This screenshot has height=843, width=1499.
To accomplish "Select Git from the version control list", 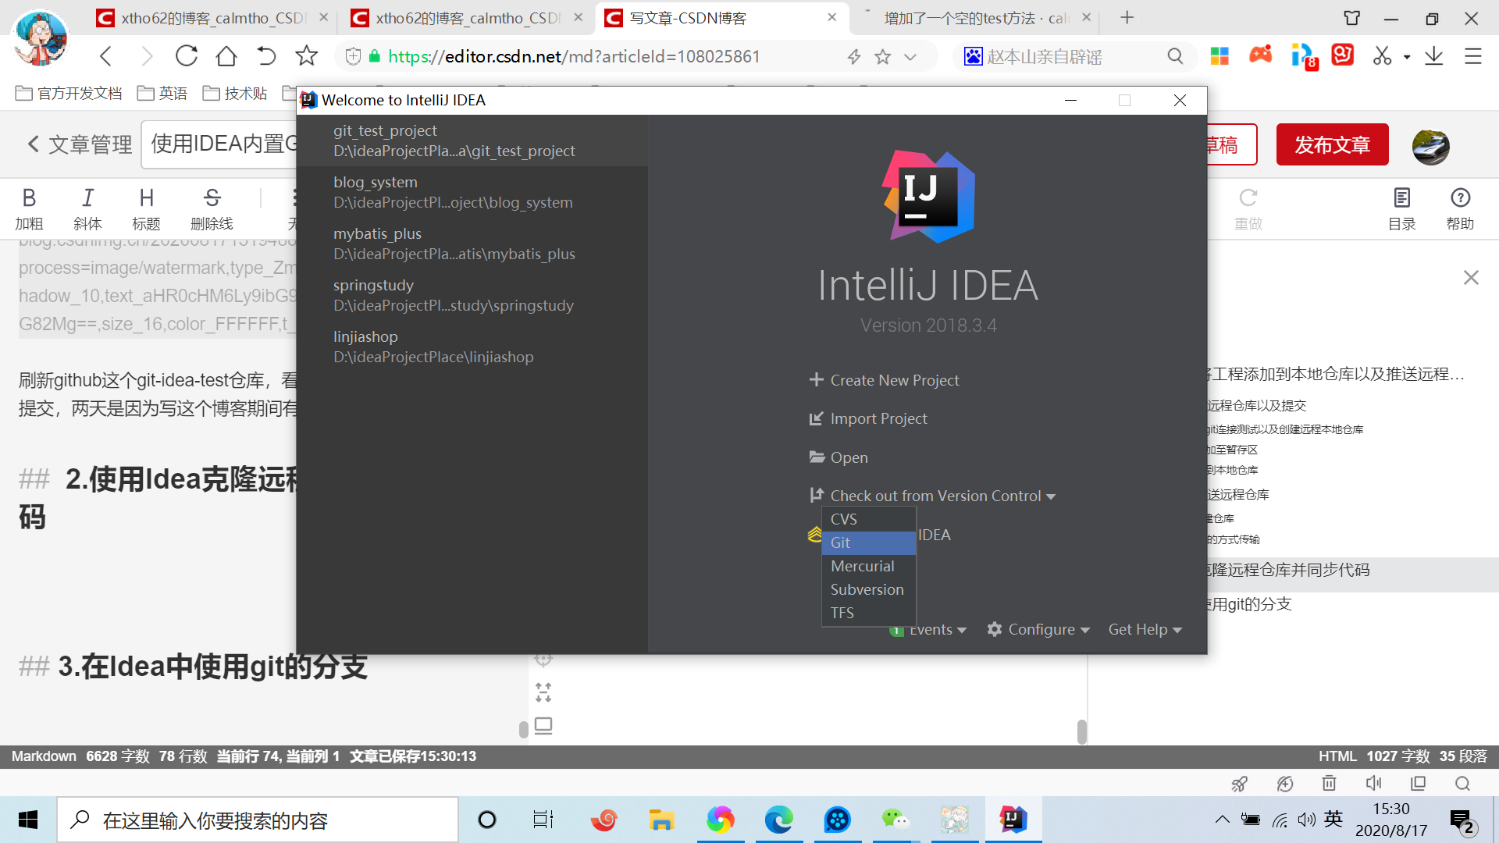I will (868, 542).
